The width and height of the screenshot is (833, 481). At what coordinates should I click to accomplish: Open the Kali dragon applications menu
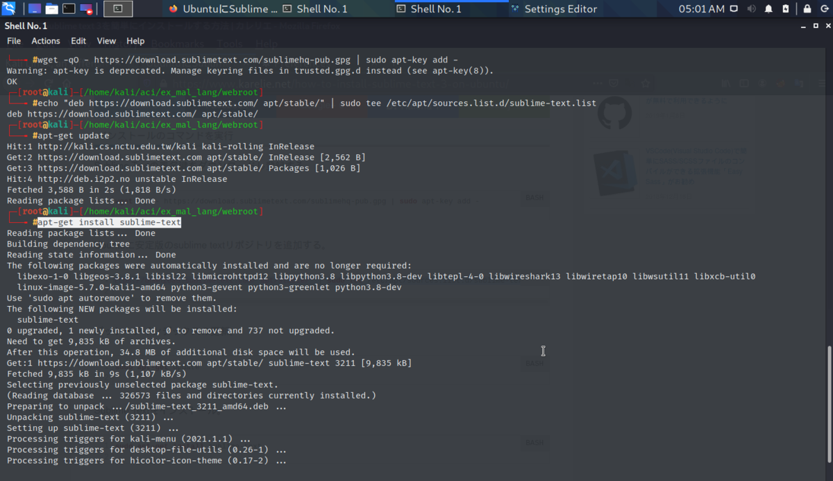10,9
